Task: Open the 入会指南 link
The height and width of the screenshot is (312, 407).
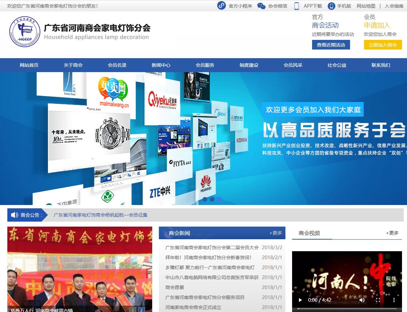Action: (394, 6)
